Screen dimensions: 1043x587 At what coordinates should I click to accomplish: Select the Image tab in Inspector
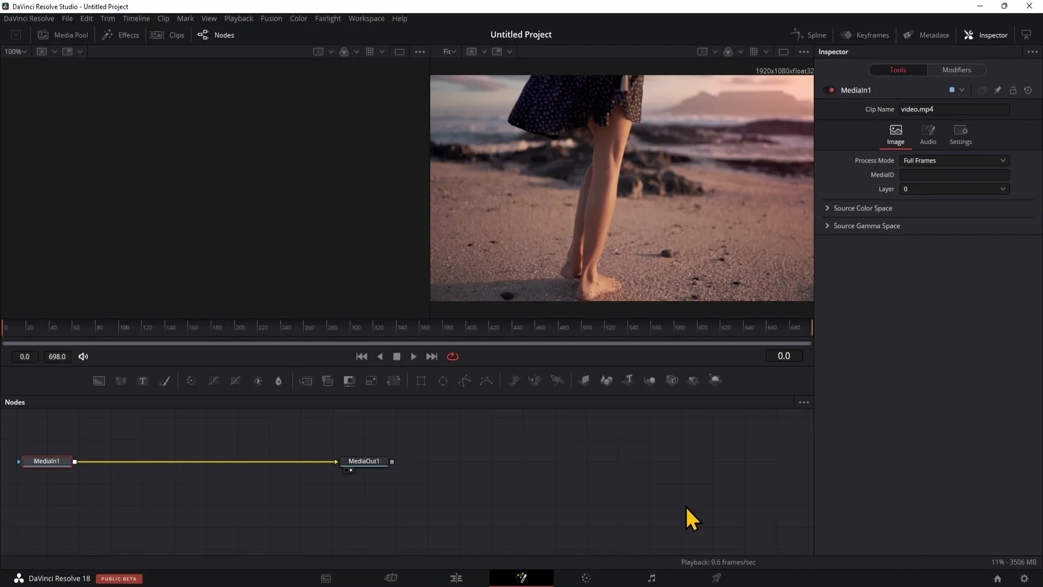pos(895,134)
